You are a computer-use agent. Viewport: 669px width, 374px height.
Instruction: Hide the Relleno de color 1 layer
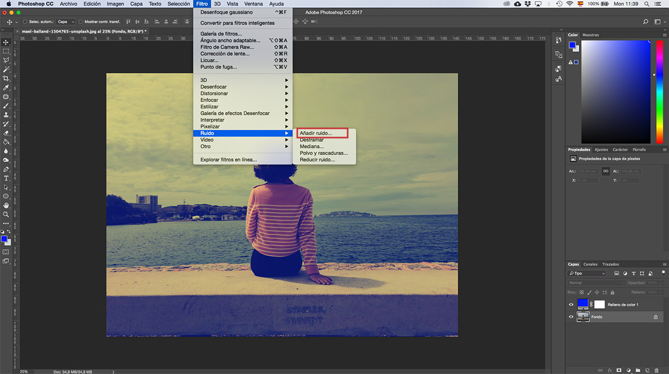coord(571,304)
